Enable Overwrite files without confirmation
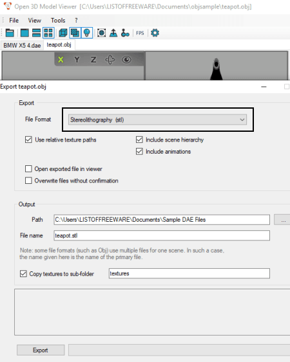 [28, 181]
